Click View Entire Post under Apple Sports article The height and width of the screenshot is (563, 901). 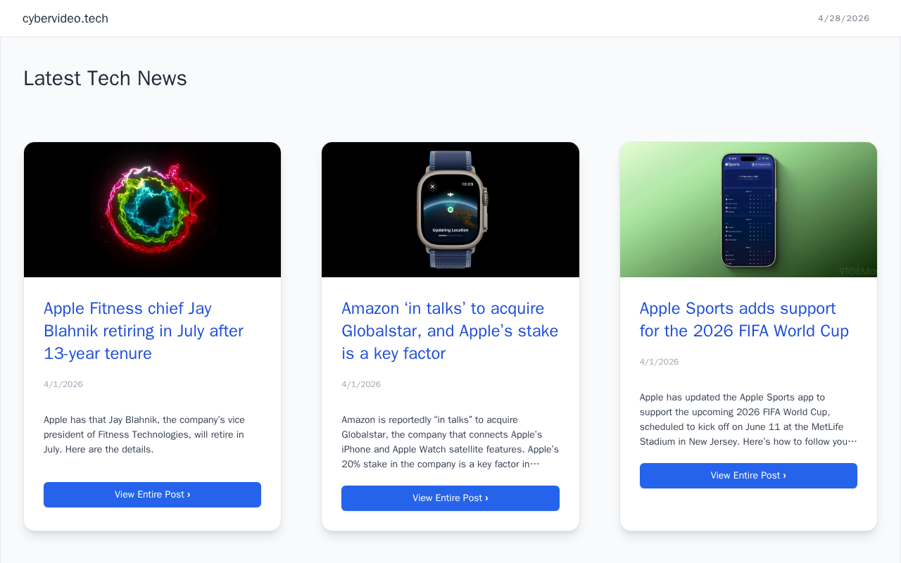pyautogui.click(x=748, y=476)
